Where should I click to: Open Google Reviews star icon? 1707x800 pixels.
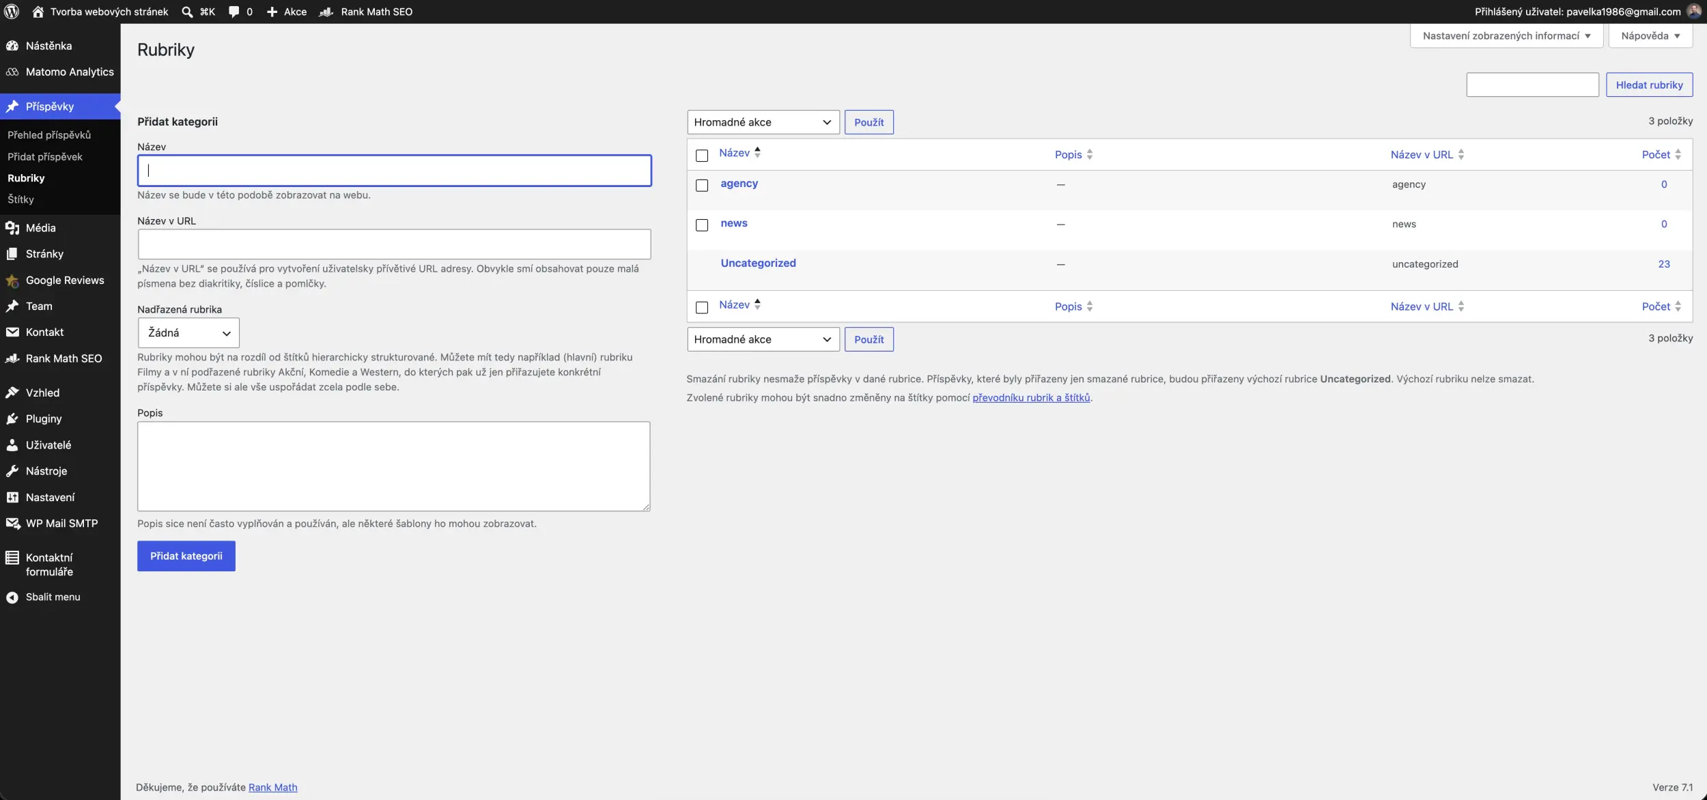pos(12,281)
